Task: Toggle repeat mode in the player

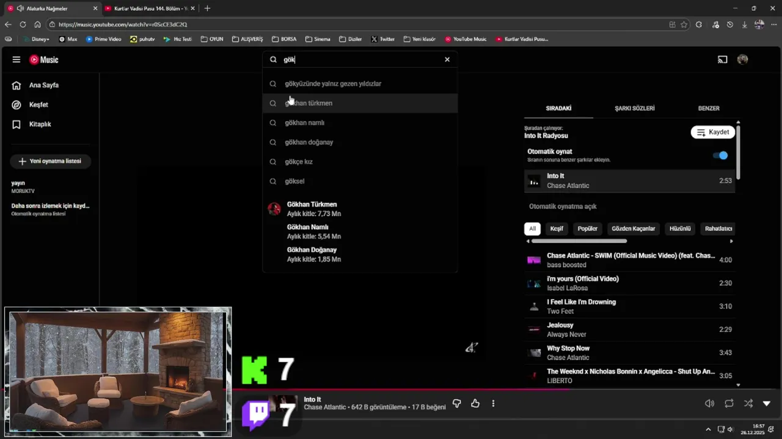Action: pos(729,404)
